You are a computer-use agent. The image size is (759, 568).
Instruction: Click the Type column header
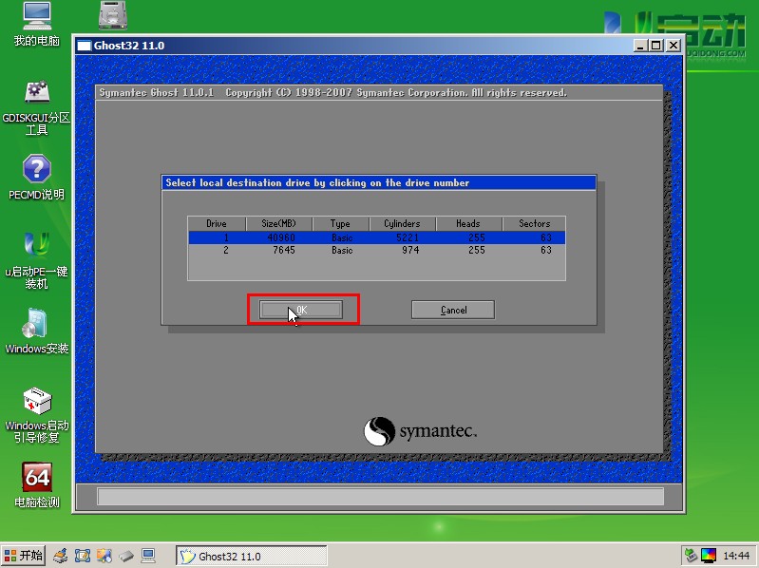[340, 223]
